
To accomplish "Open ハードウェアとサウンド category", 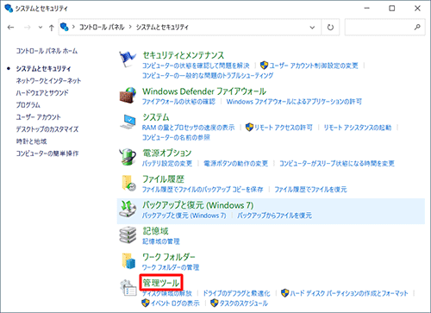I will click(42, 93).
